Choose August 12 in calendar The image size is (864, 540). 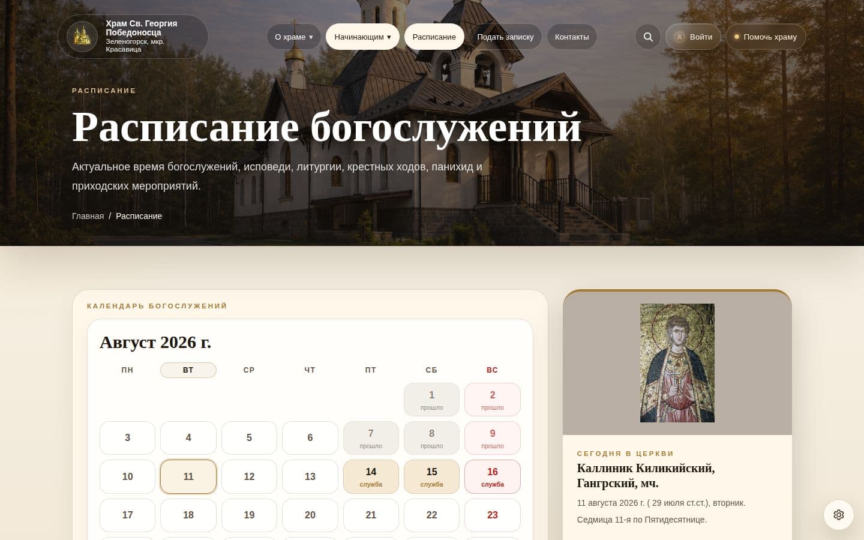pyautogui.click(x=249, y=476)
